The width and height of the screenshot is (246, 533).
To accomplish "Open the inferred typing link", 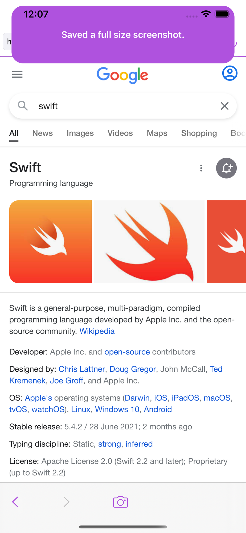I will click(x=139, y=444).
